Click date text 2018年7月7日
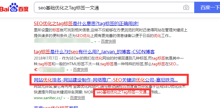The image size is (220, 108). (46, 58)
